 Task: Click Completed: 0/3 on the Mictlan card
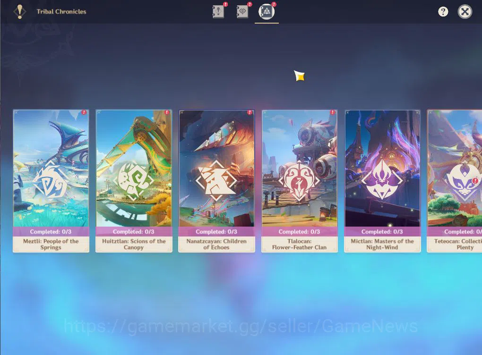pos(382,231)
